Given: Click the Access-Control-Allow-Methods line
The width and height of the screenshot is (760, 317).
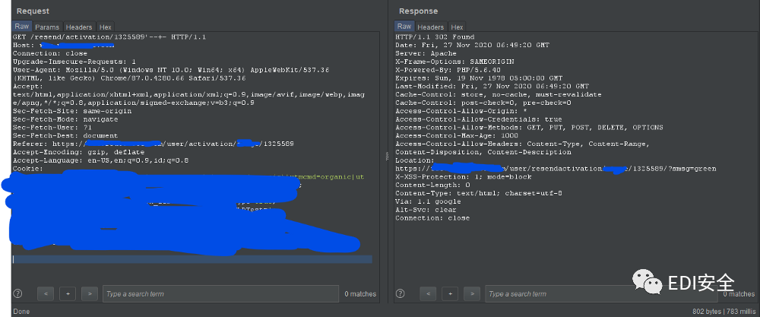Looking at the screenshot, I should coord(529,128).
